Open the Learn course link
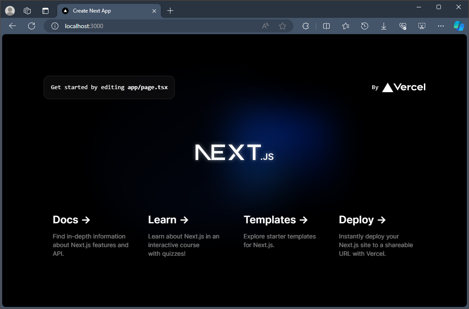The image size is (469, 309). [x=168, y=219]
